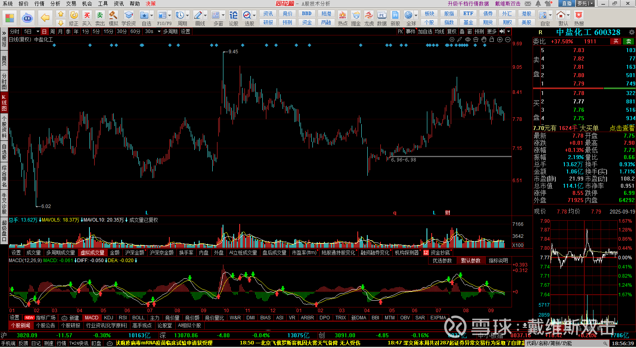Viewport: 636px width, 348px height.
Task: Open the 龙虎 dragon-tiger list icon
Action: pyautogui.click(x=369, y=16)
